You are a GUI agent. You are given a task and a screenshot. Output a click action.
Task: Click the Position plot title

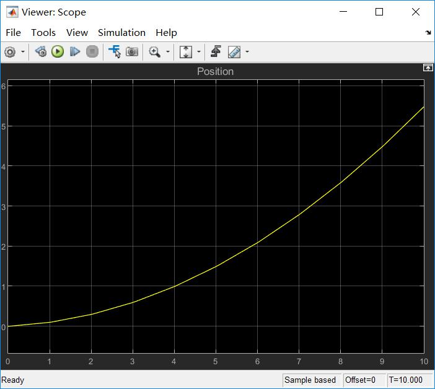pos(215,71)
